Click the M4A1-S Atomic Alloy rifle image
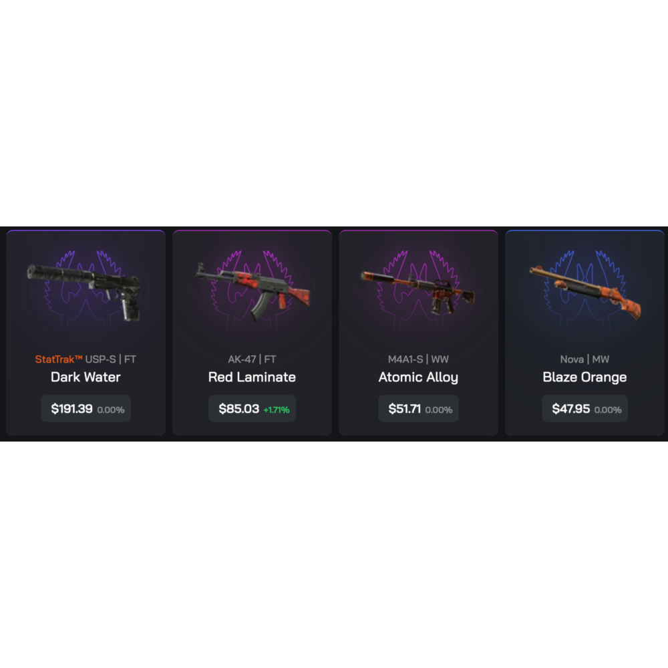 click(418, 293)
